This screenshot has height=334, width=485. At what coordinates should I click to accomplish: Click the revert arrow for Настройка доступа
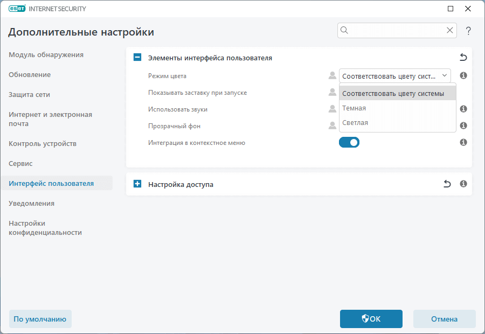click(x=447, y=184)
